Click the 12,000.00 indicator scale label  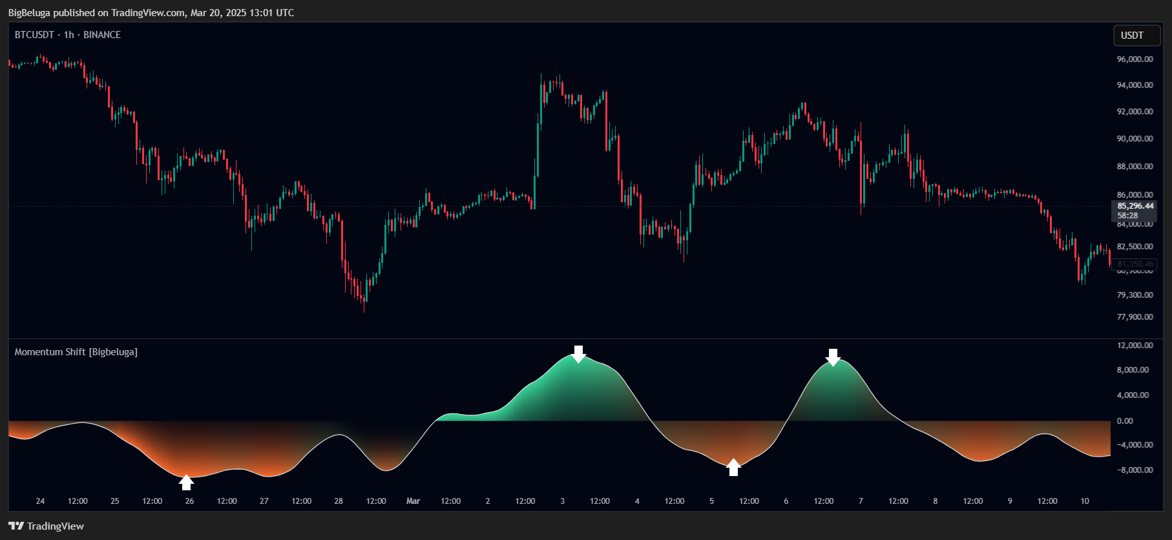point(1135,346)
